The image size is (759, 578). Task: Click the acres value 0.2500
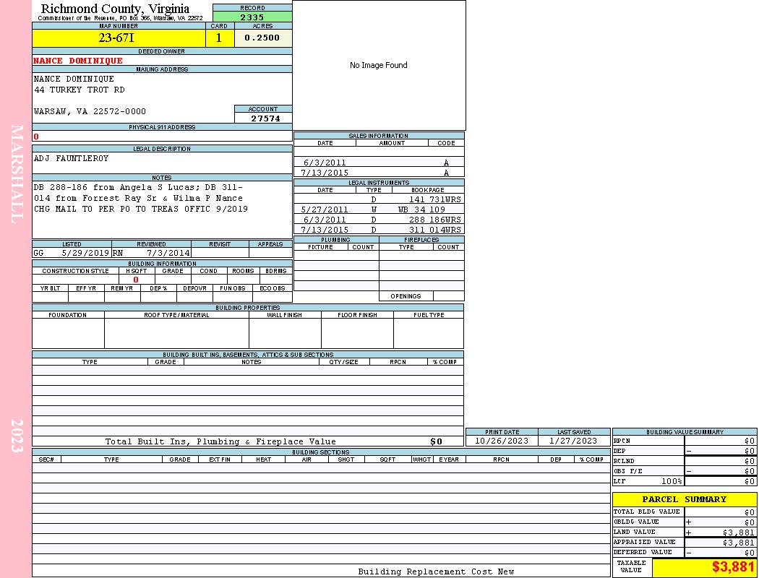click(x=262, y=38)
